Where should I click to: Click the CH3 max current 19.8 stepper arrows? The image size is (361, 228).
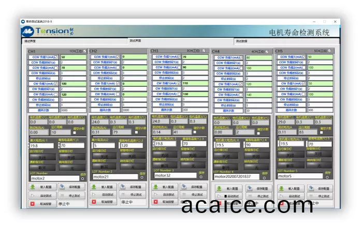[154, 144]
